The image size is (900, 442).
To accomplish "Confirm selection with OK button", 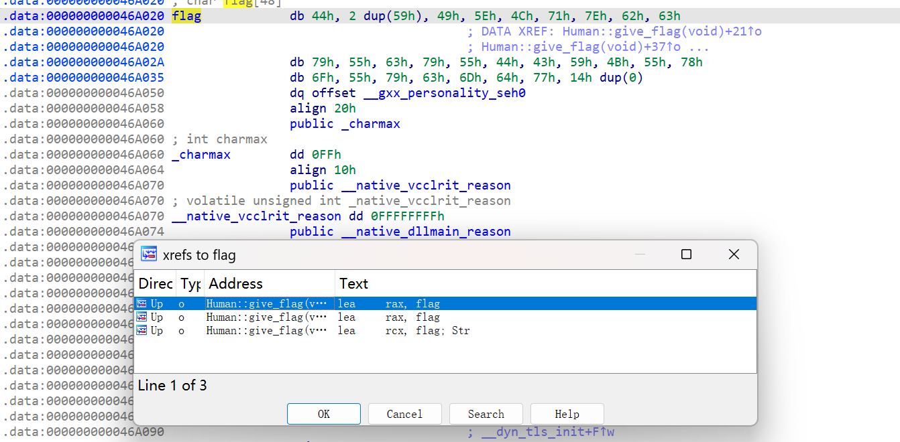I will click(x=324, y=414).
